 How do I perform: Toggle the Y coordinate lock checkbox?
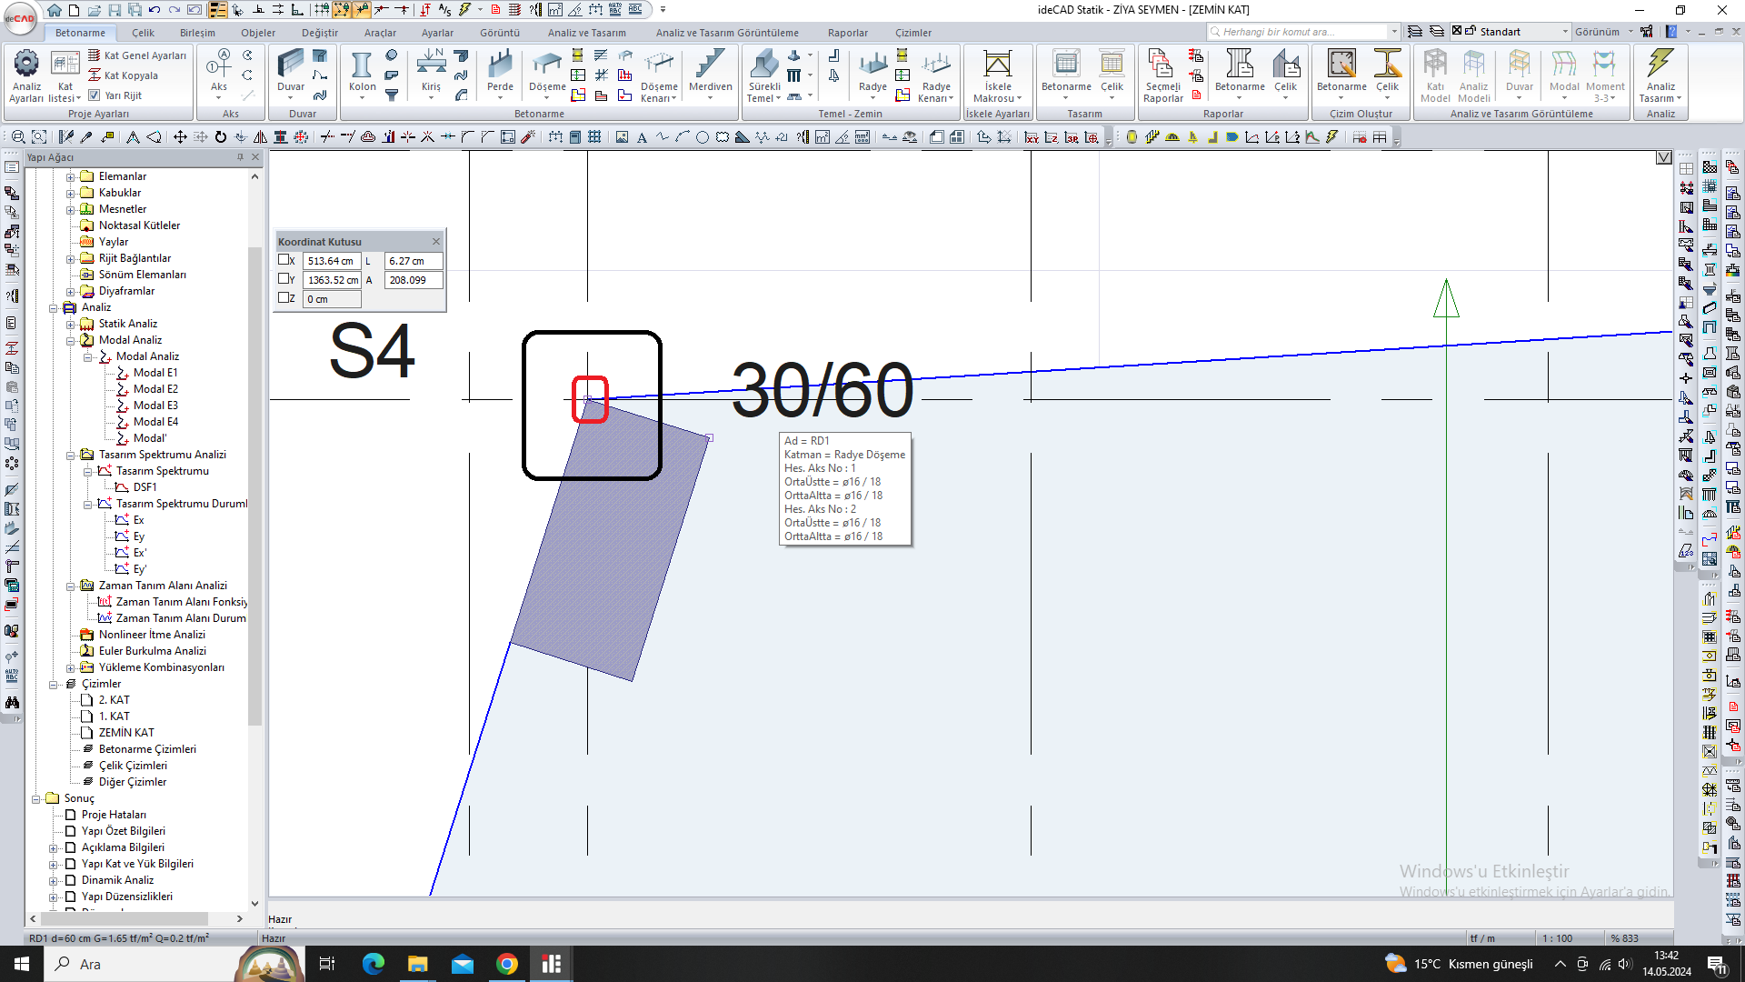pyautogui.click(x=284, y=279)
